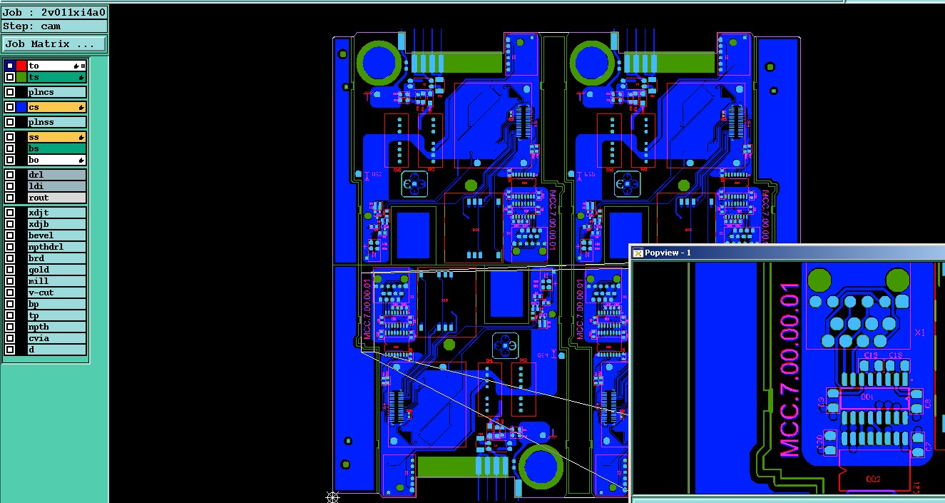945x503 pixels.
Task: Enable the ss layer checkbox
Action: click(10, 137)
